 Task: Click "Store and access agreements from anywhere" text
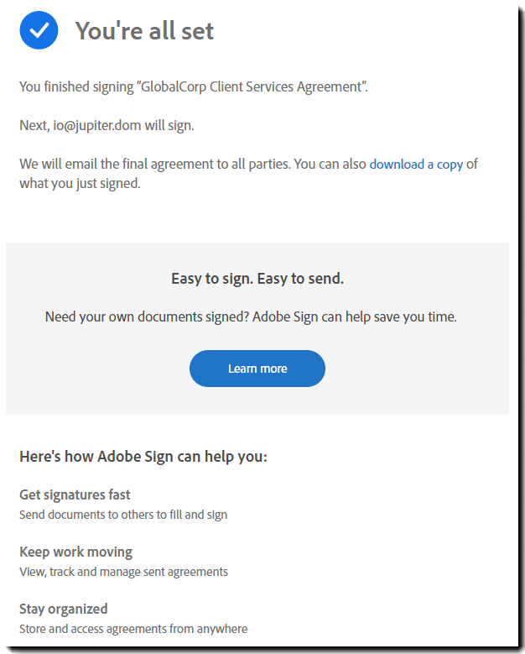point(133,629)
